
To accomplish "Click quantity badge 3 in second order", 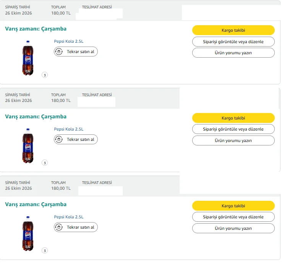I will click(x=45, y=163).
